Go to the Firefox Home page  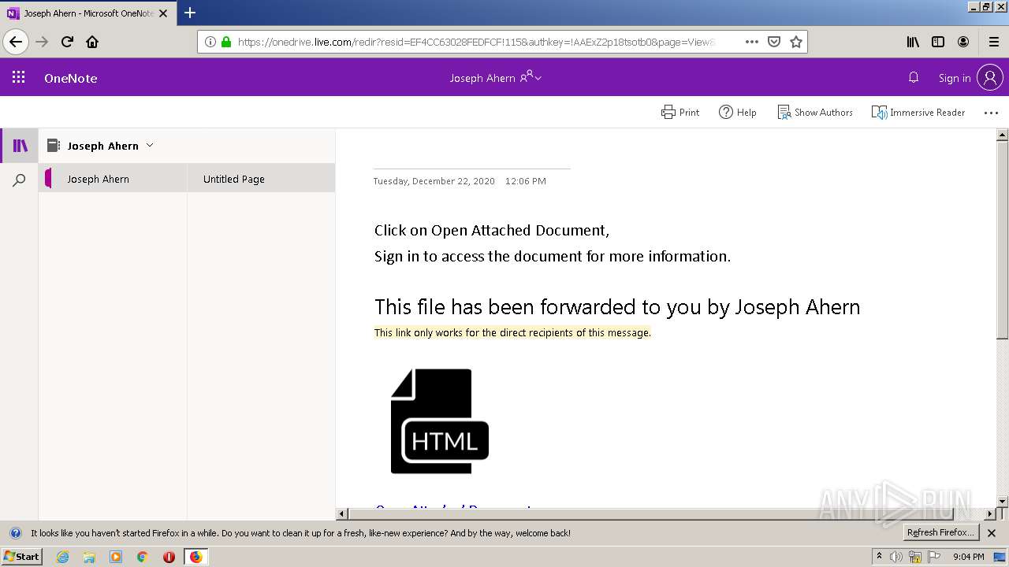[x=92, y=42]
